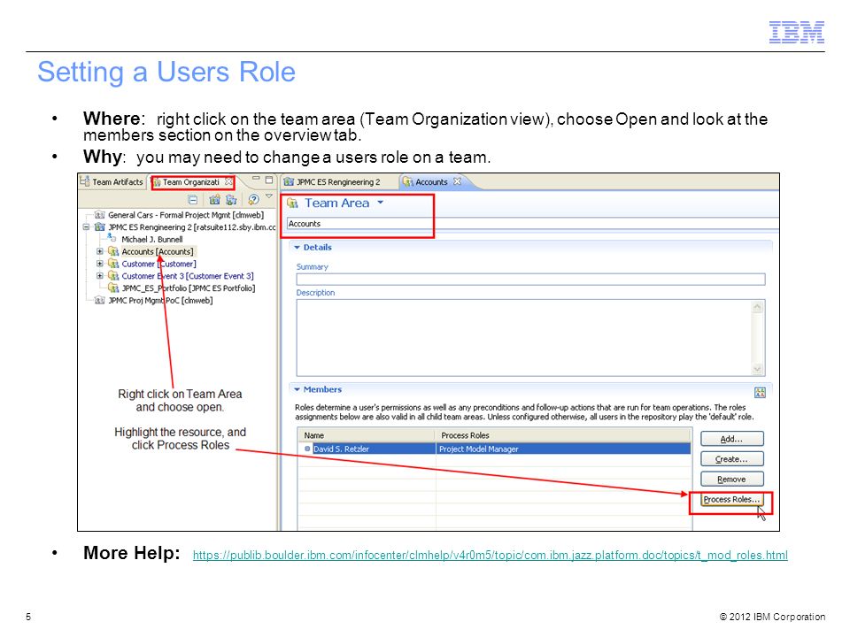Expand the Customer tree node
Screen dimensions: 850x637
[100, 264]
